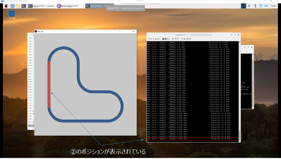Image resolution: width=281 pixels, height=159 pixels.
Task: Open the ファイル(F) menu in terminal
Action: click(154, 39)
